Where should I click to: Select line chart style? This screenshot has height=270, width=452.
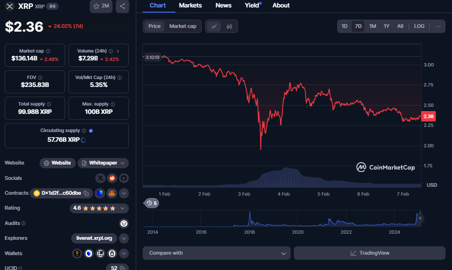coord(214,26)
